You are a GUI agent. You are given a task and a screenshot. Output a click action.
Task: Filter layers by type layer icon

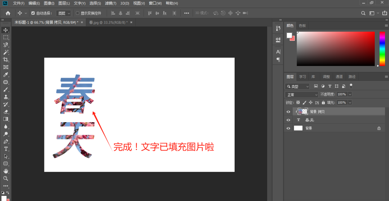tap(330, 86)
